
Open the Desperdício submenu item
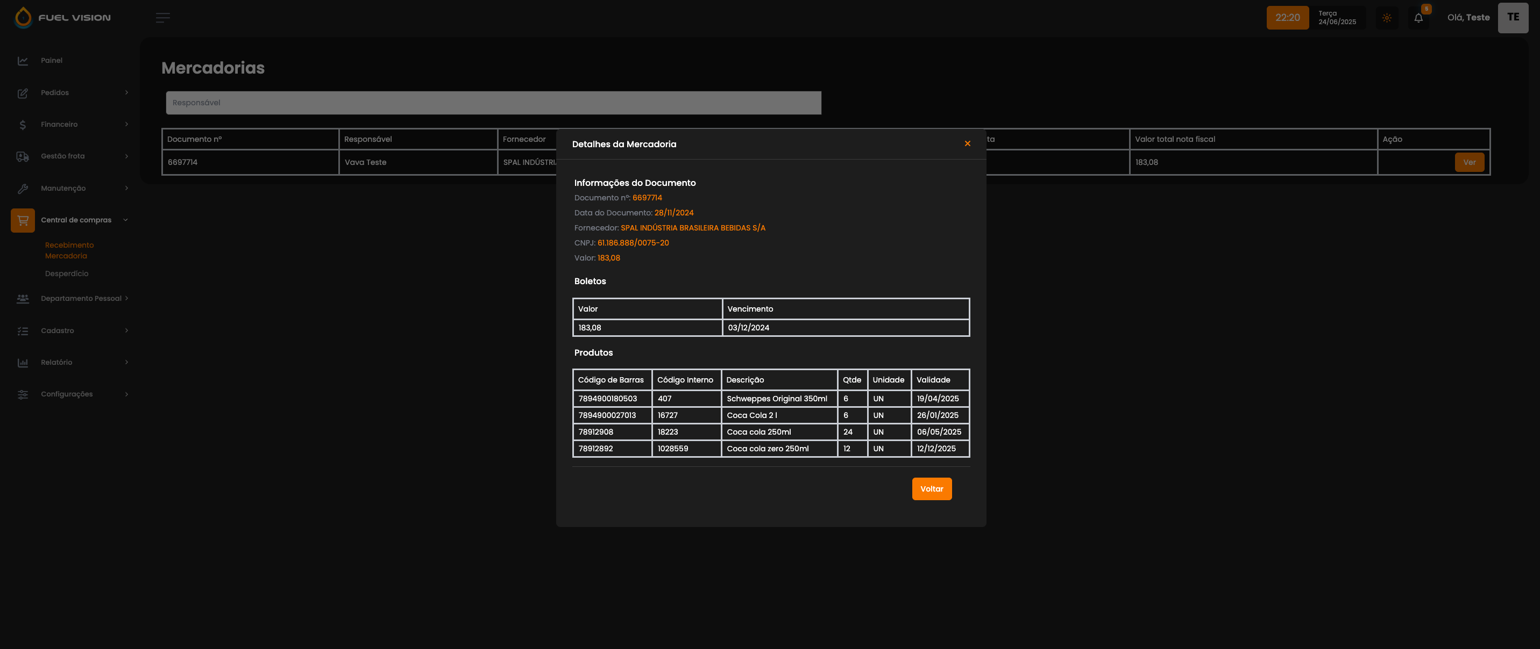(66, 273)
